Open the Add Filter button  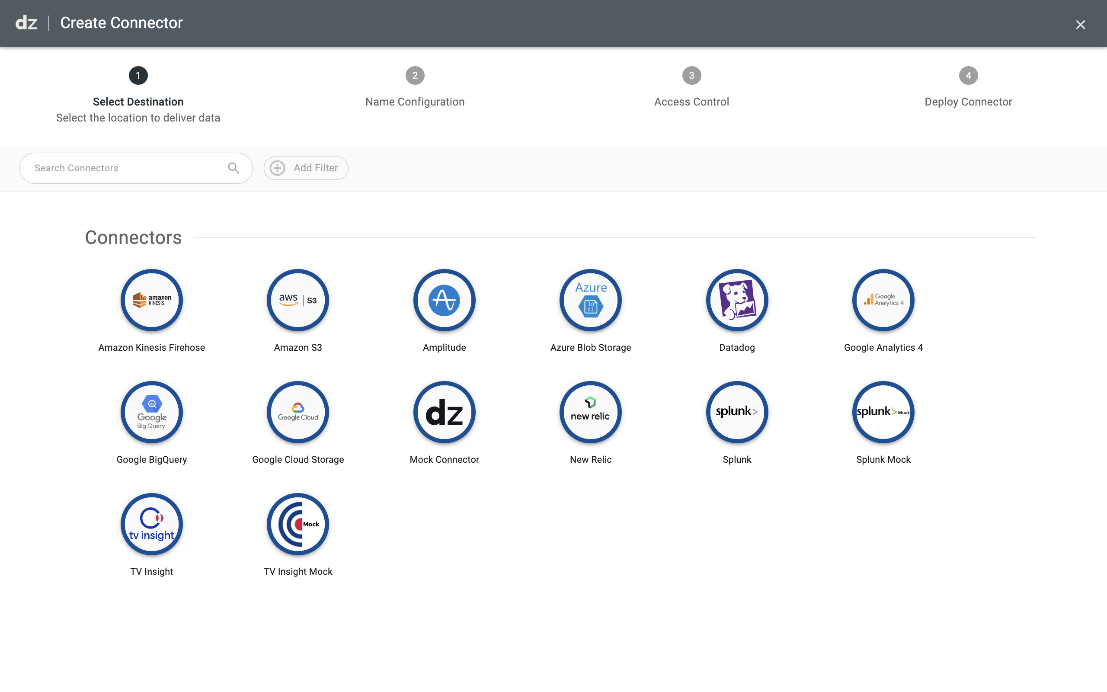point(306,168)
